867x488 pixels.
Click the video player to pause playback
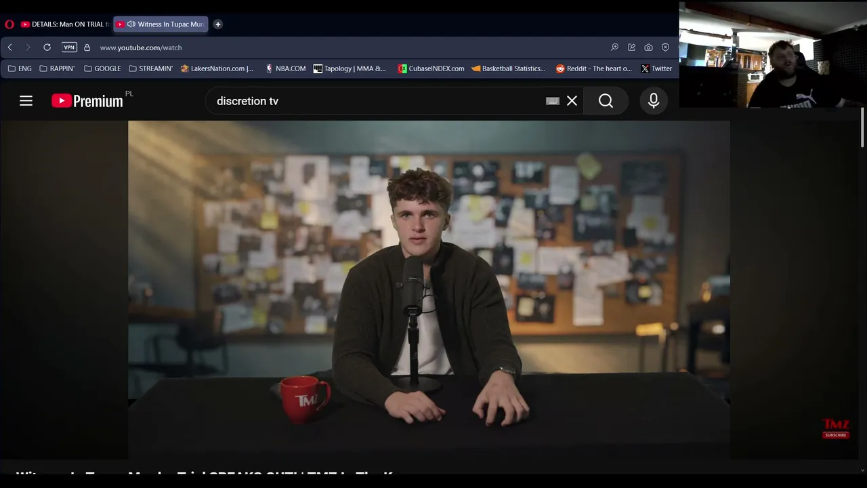pyautogui.click(x=429, y=290)
